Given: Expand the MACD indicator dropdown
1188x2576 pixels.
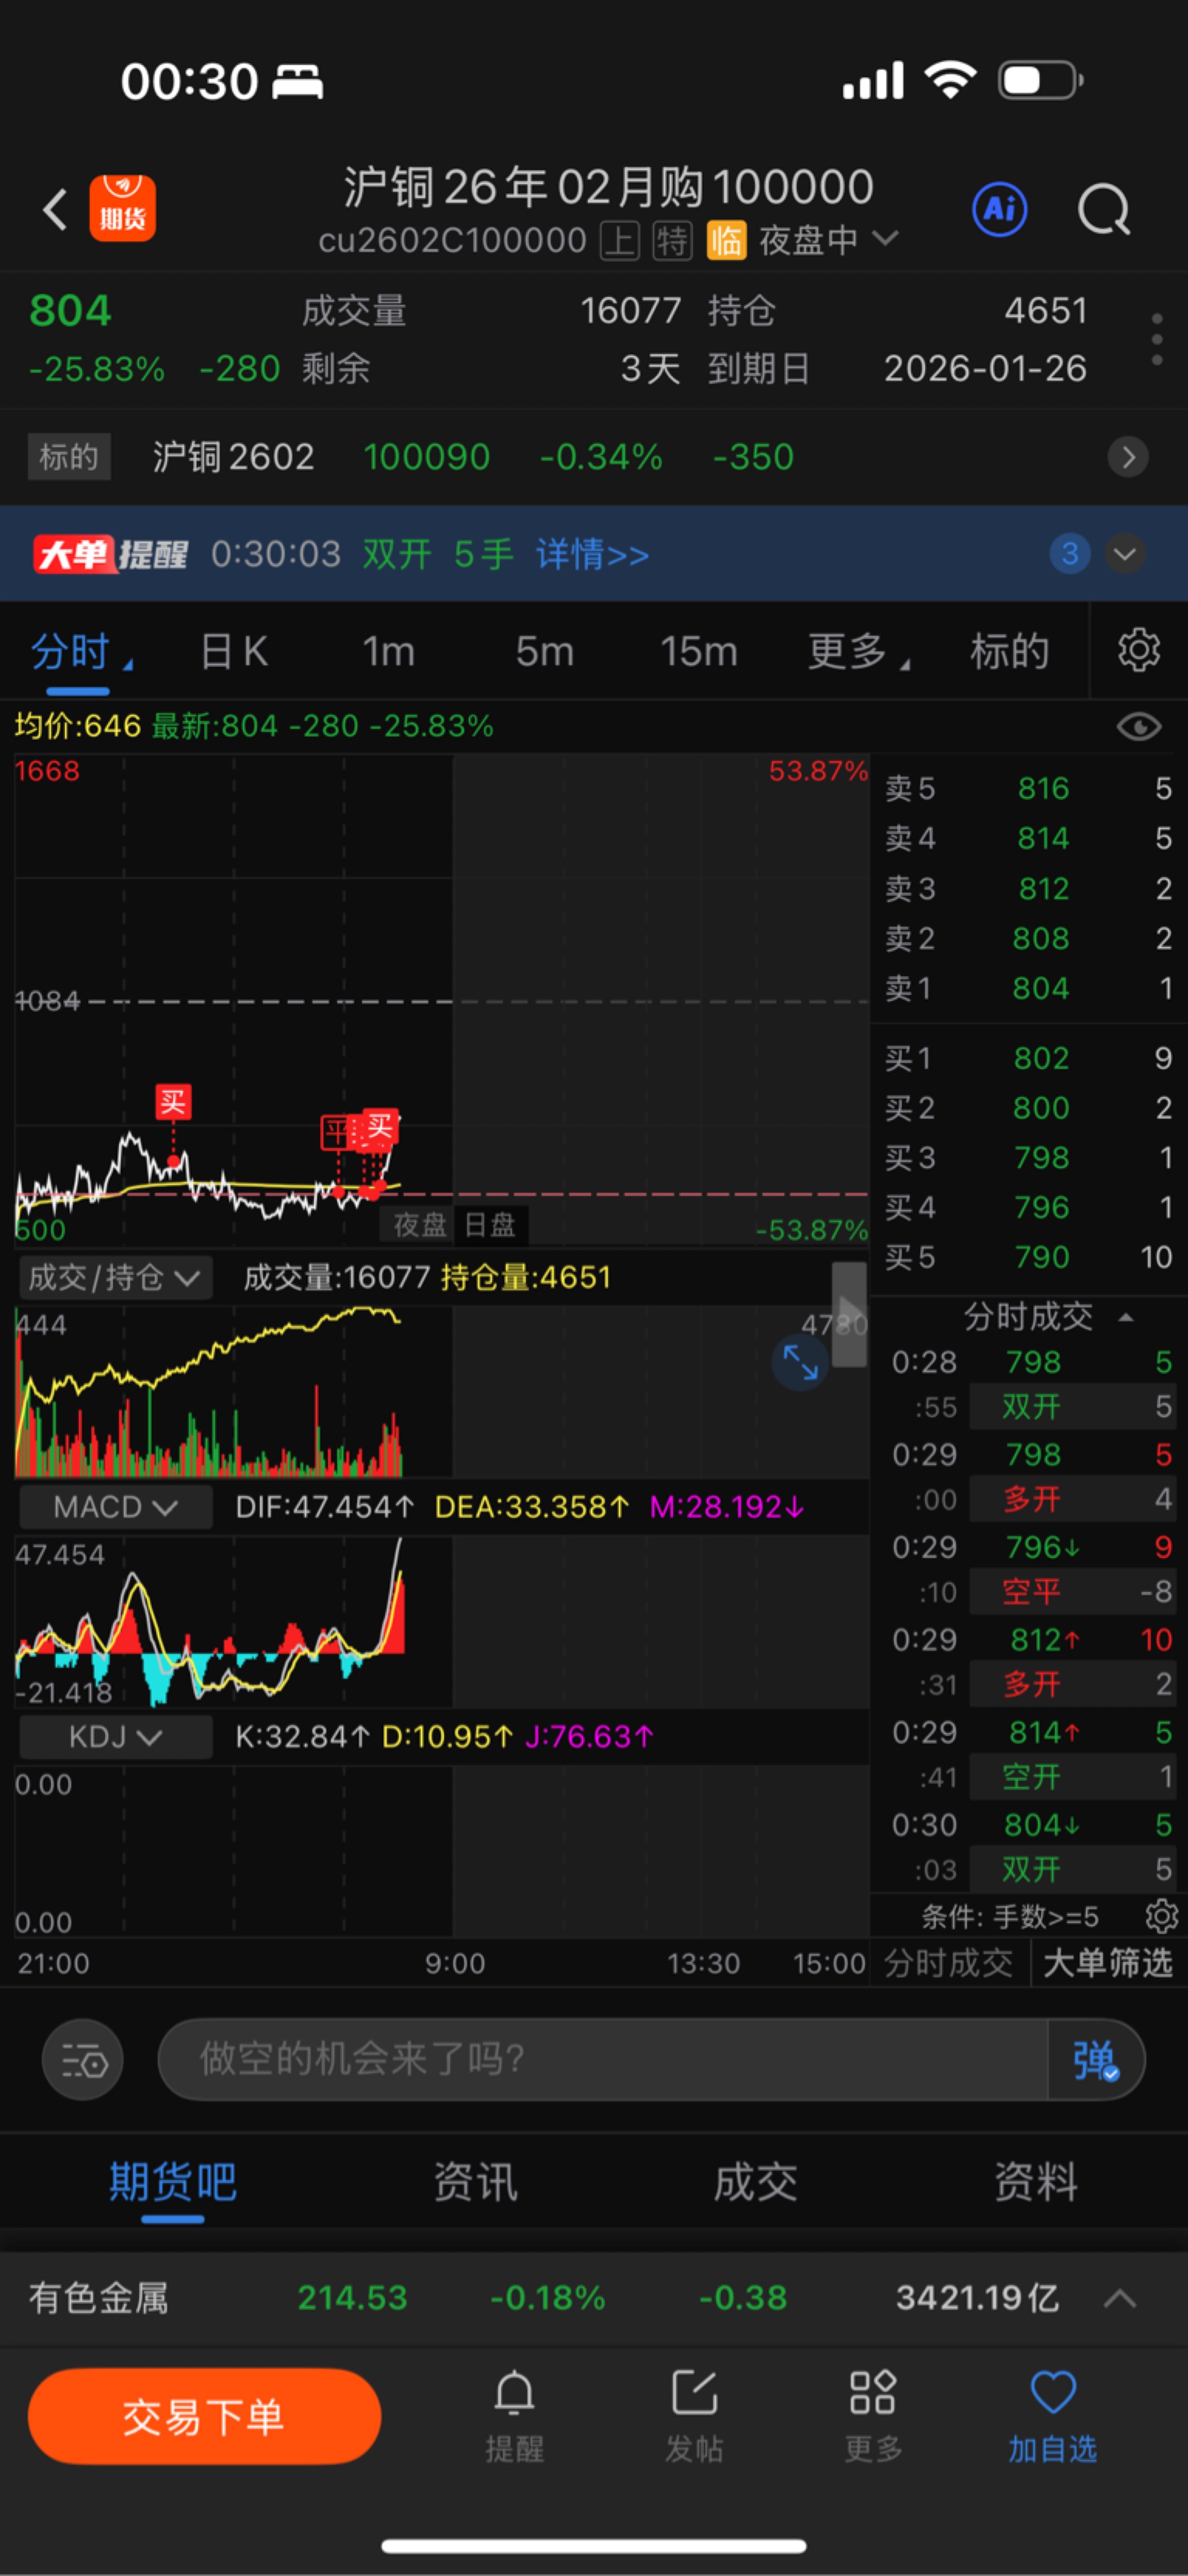Looking at the screenshot, I should click(116, 1507).
